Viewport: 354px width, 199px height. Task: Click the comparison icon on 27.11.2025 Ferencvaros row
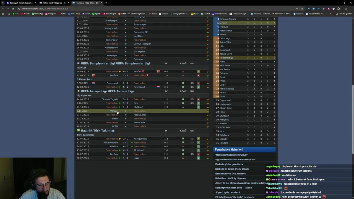coord(208,115)
